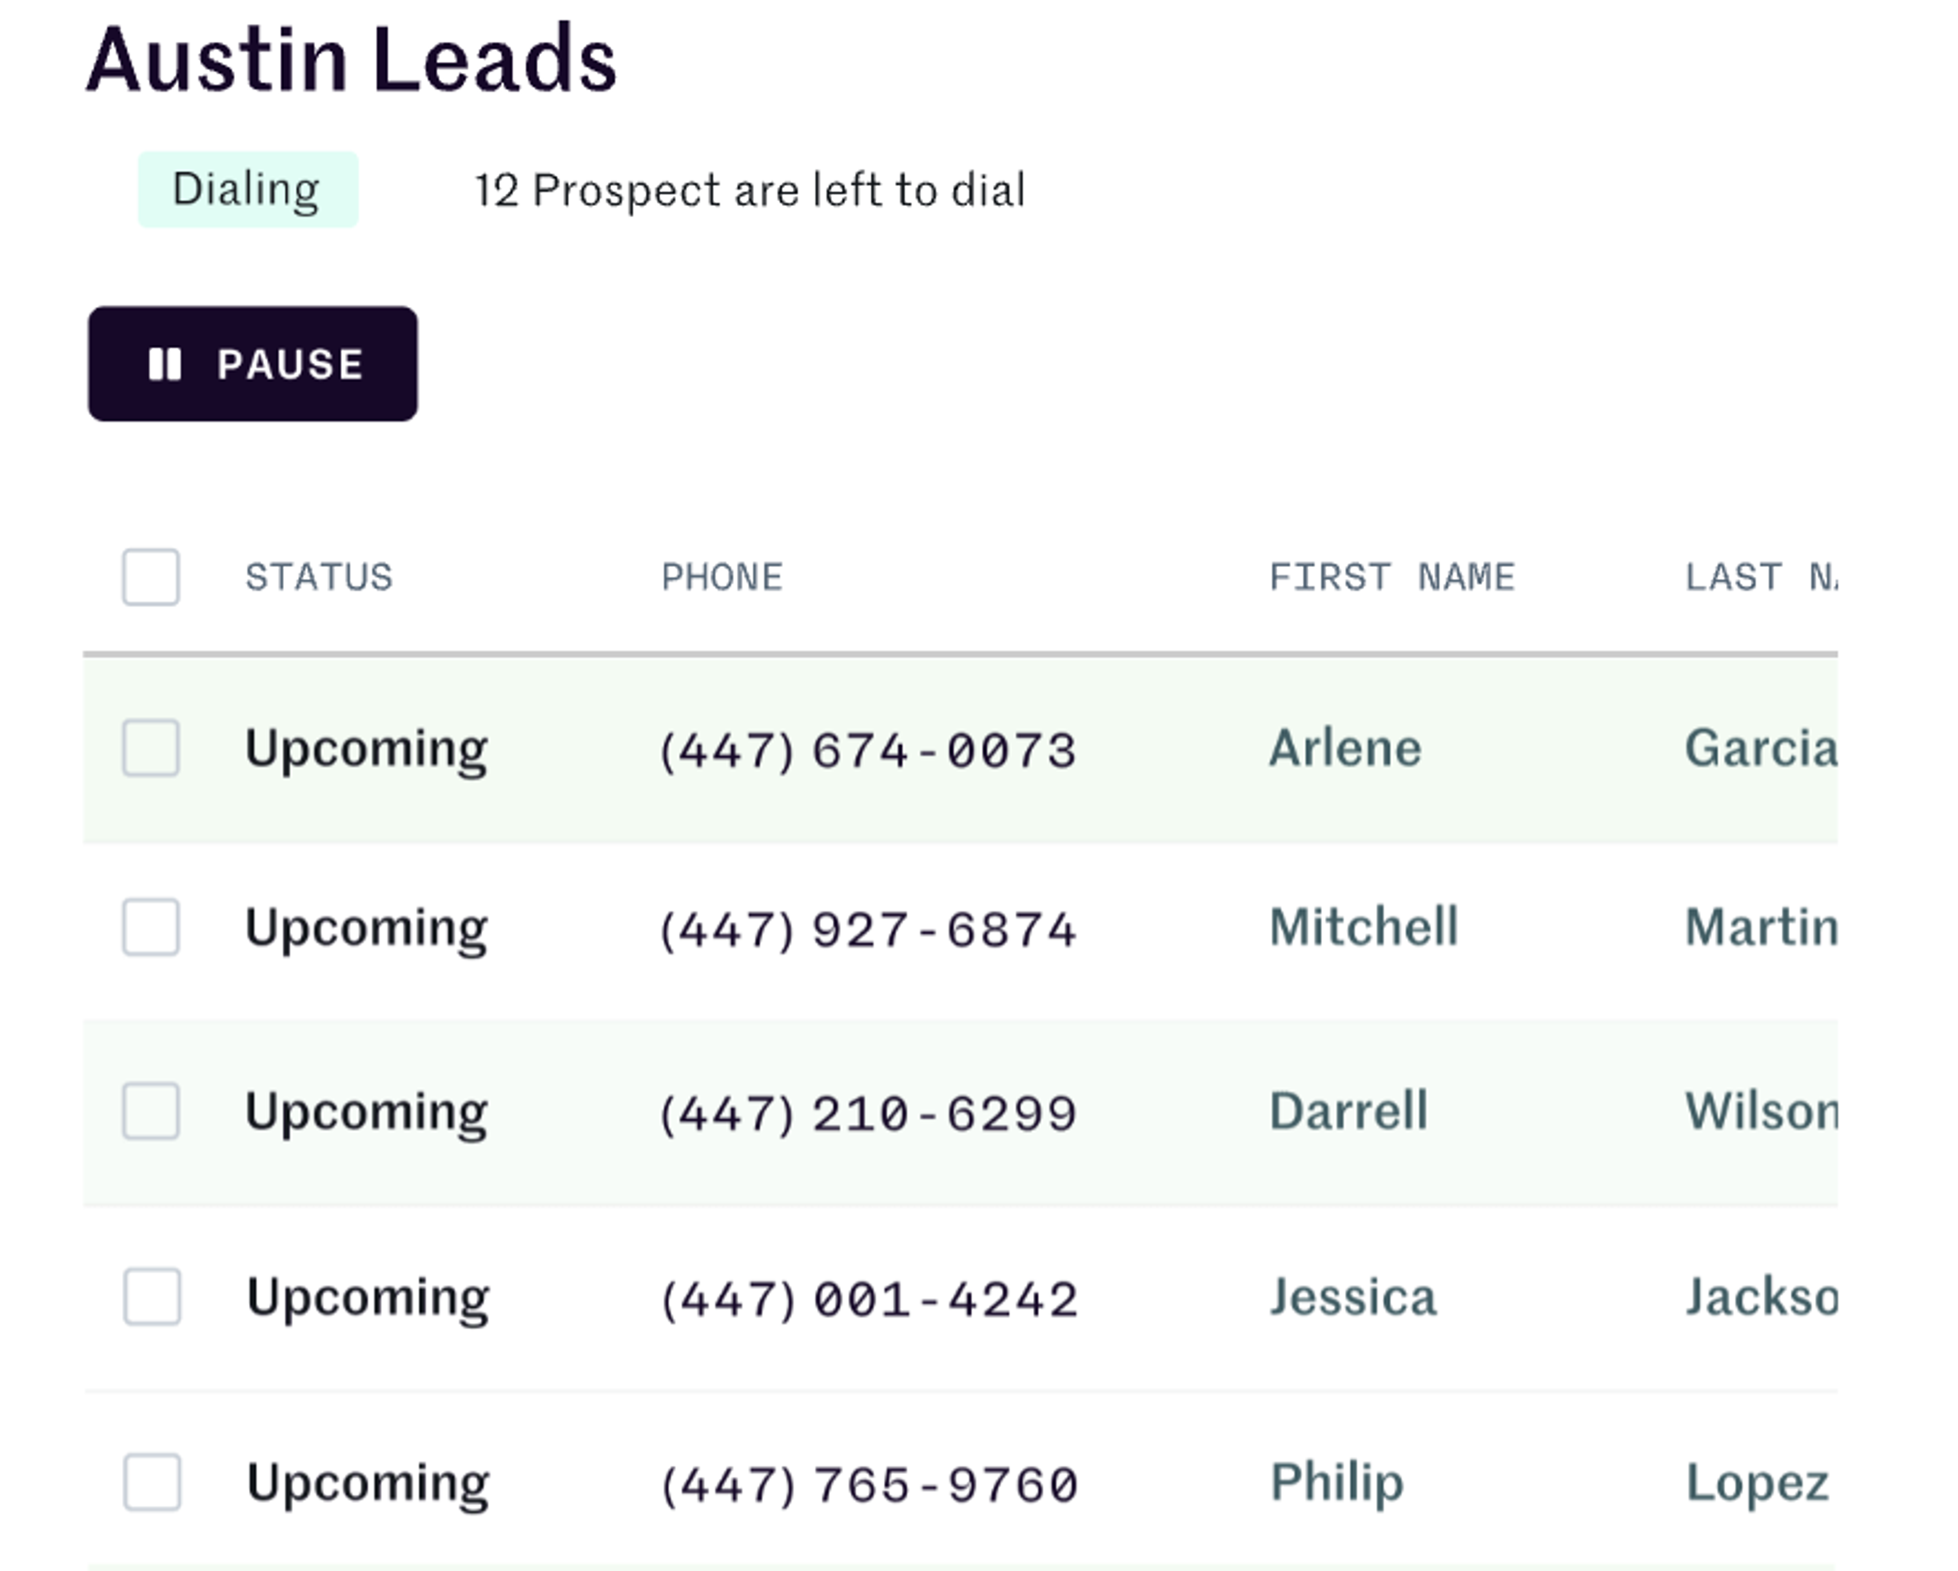
Task: Toggle the select-all header checkbox
Action: click(151, 577)
